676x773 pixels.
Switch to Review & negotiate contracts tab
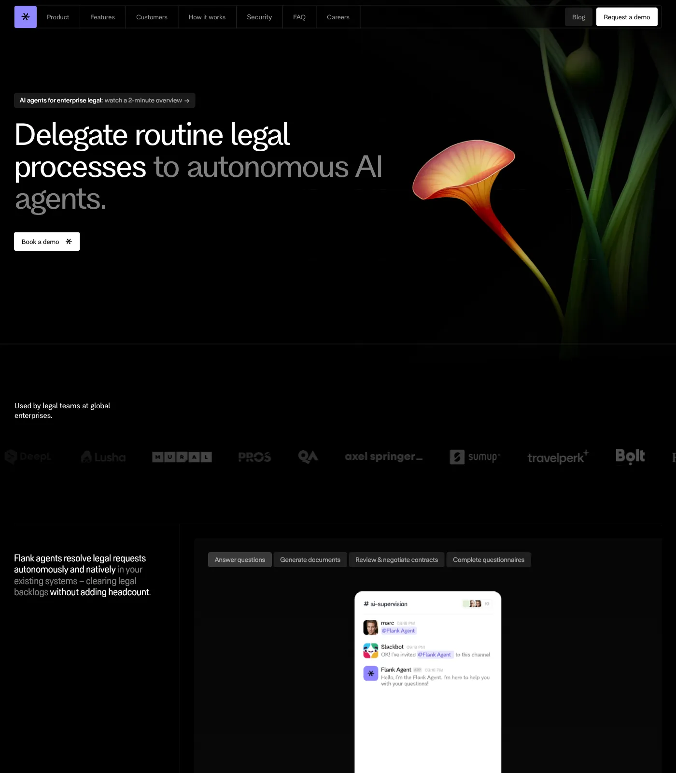click(x=396, y=559)
